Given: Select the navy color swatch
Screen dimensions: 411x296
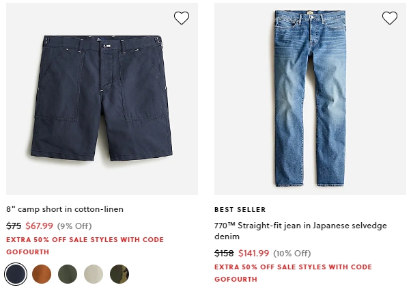Looking at the screenshot, I should point(16,274).
